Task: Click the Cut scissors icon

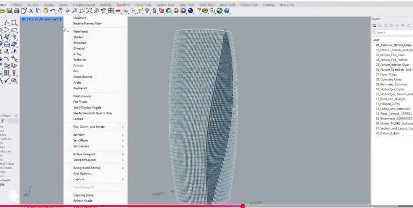Action: pos(31,11)
